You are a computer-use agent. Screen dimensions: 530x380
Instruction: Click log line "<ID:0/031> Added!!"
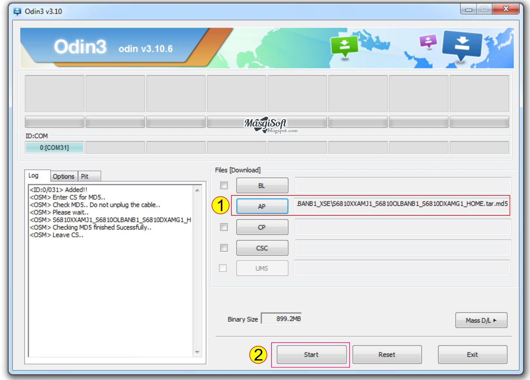click(x=59, y=190)
